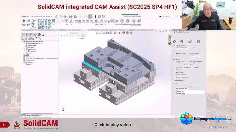236x132 pixels.
Task: Open the SolidCAM Manager flame tab icon
Action: point(43,35)
